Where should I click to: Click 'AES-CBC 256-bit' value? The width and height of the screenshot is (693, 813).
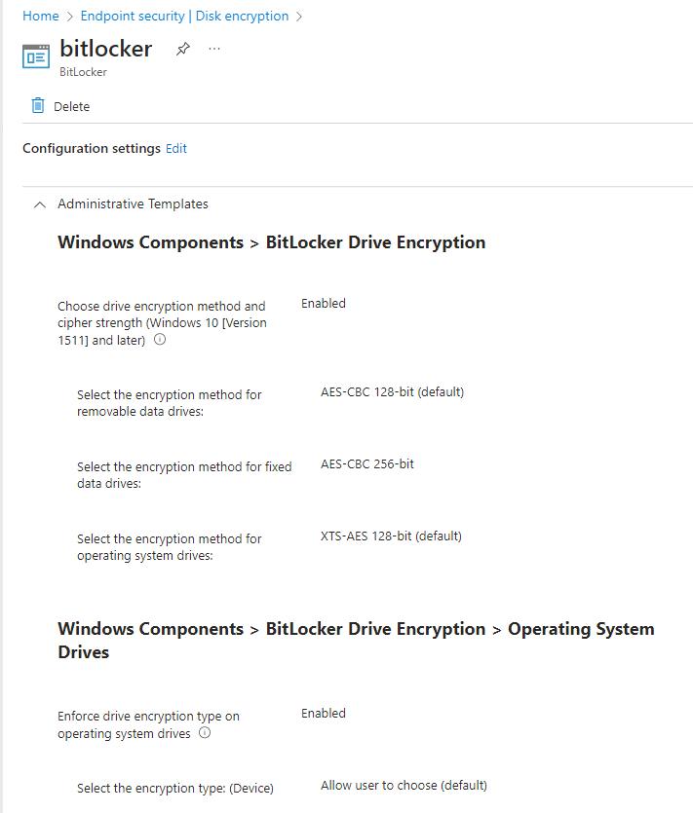tap(367, 464)
